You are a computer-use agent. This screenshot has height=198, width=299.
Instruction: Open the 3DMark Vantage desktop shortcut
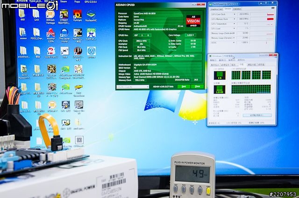coord(50,17)
